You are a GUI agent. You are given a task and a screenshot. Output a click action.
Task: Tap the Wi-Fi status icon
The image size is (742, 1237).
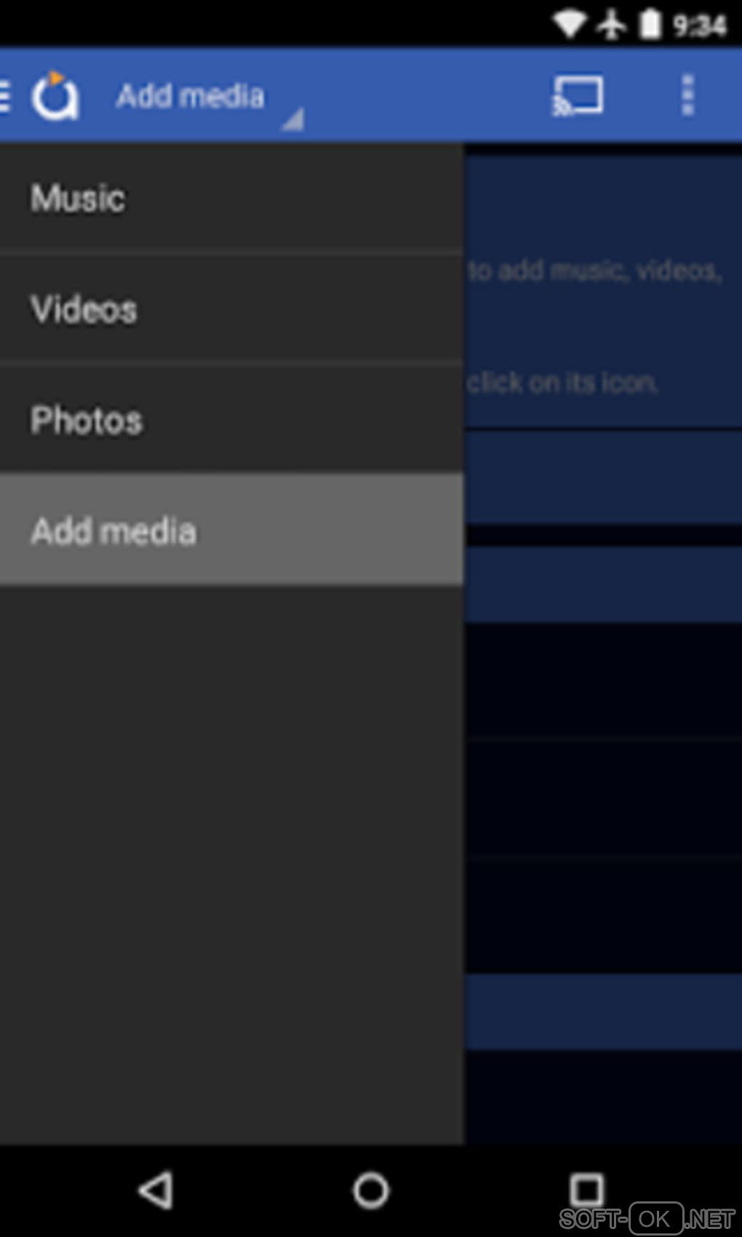tap(569, 25)
